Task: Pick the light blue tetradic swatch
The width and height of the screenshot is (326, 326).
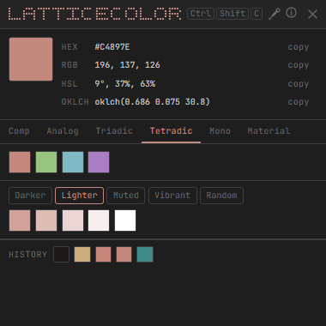Action: [x=73, y=162]
